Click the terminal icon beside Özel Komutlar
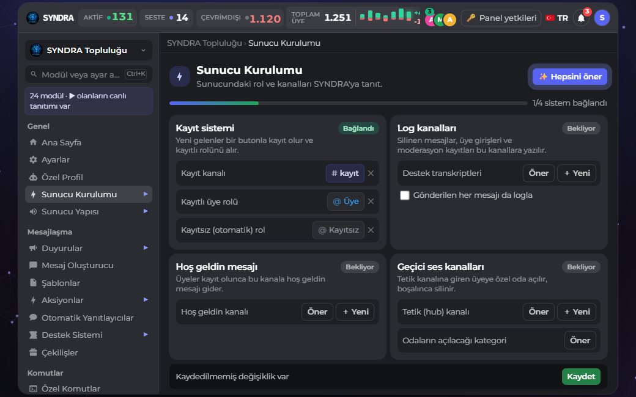636x397 pixels. [x=33, y=388]
